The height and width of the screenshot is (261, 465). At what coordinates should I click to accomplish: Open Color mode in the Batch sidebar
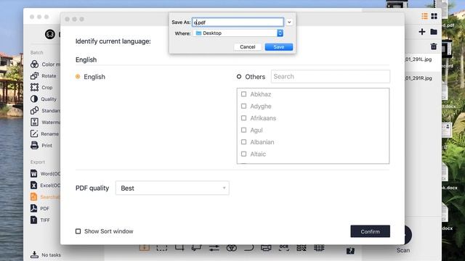point(45,65)
